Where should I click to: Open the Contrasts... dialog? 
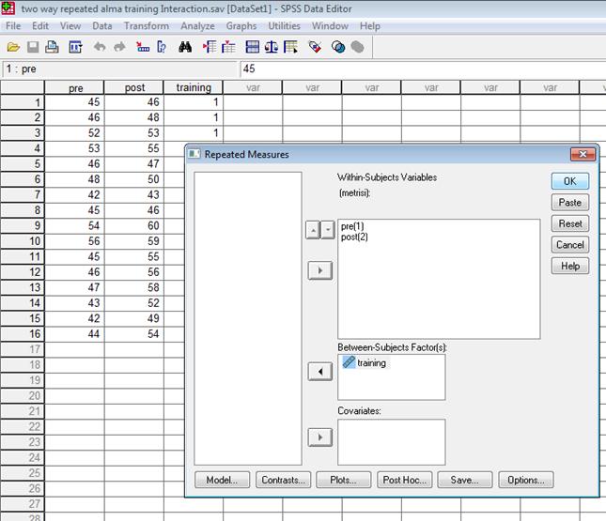tap(284, 480)
